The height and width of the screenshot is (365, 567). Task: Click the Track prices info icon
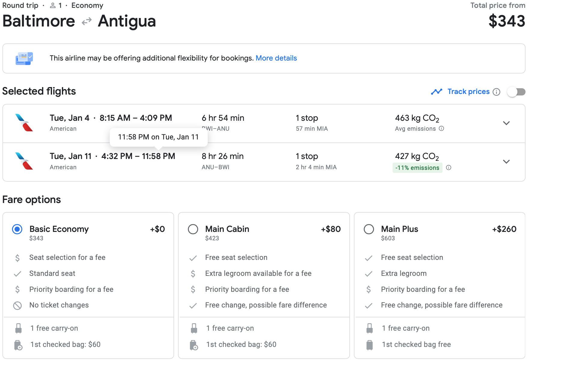(497, 92)
